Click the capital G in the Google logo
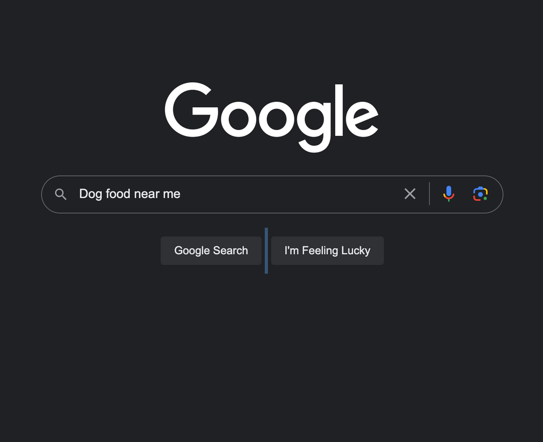The image size is (543, 442). (191, 110)
